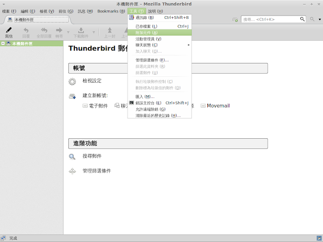Select 已存檔案 (L) menu entry
This screenshot has width=323, height=242.
pyautogui.click(x=160, y=26)
